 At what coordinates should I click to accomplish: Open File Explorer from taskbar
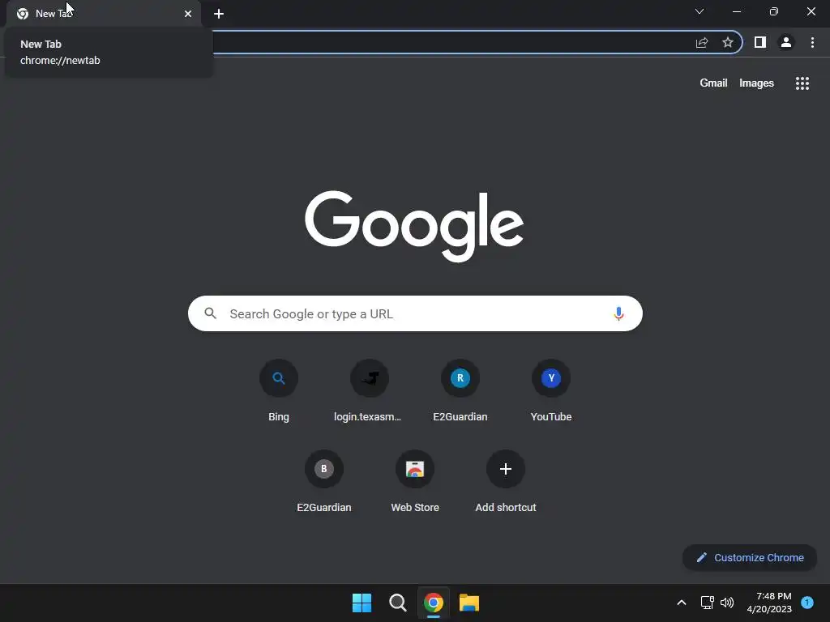click(469, 603)
